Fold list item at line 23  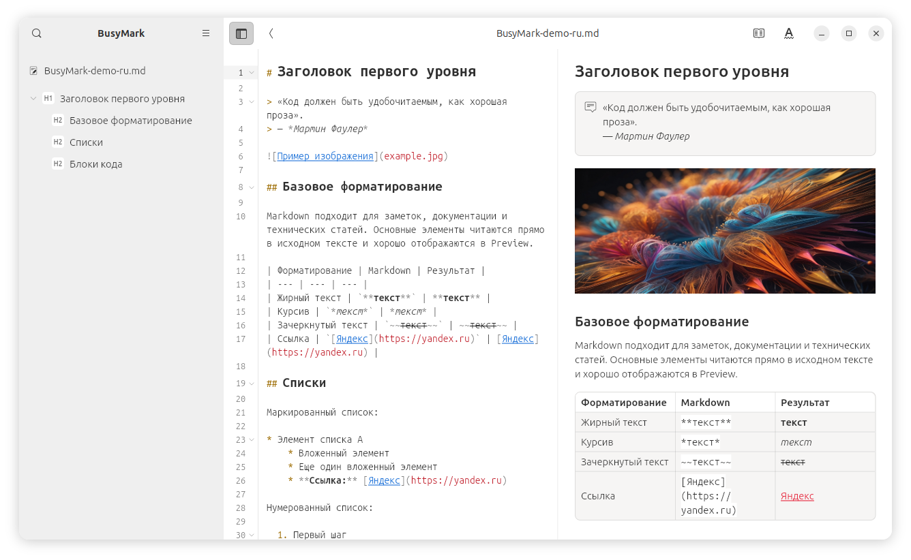pyautogui.click(x=252, y=440)
